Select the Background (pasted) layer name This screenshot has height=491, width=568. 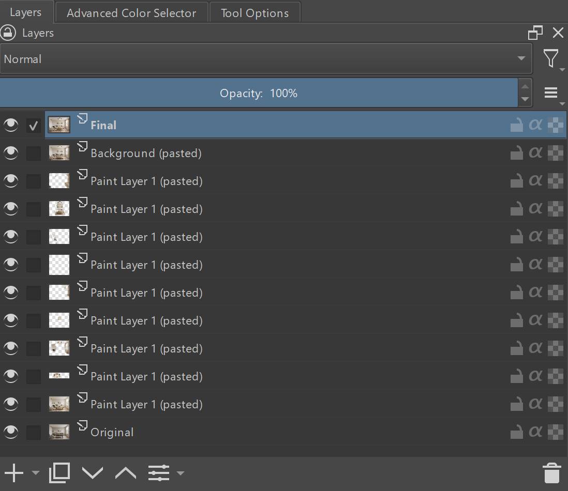pos(146,154)
